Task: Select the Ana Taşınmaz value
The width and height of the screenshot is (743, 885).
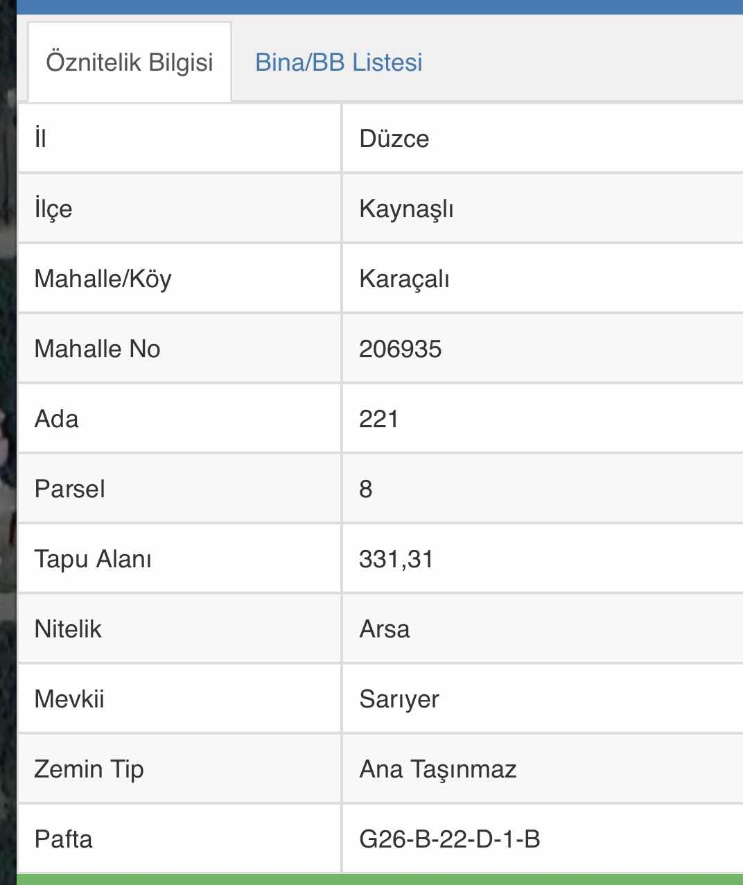Action: click(437, 769)
